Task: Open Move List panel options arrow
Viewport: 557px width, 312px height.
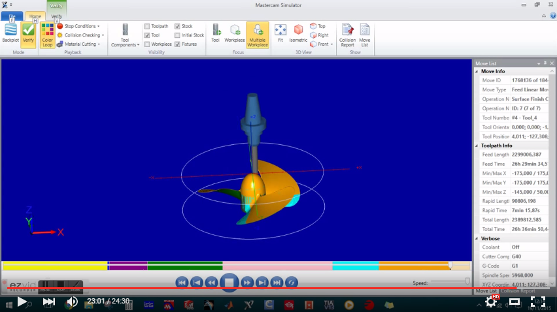Action: 539,63
